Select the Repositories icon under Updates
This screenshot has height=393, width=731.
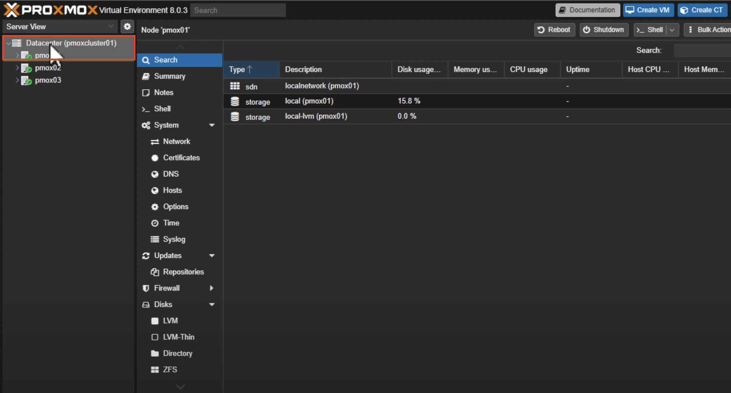coord(155,272)
